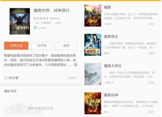The height and width of the screenshot is (117, 162).
Task: Click the chapter list icon beside 共62章
Action: pos(6,78)
